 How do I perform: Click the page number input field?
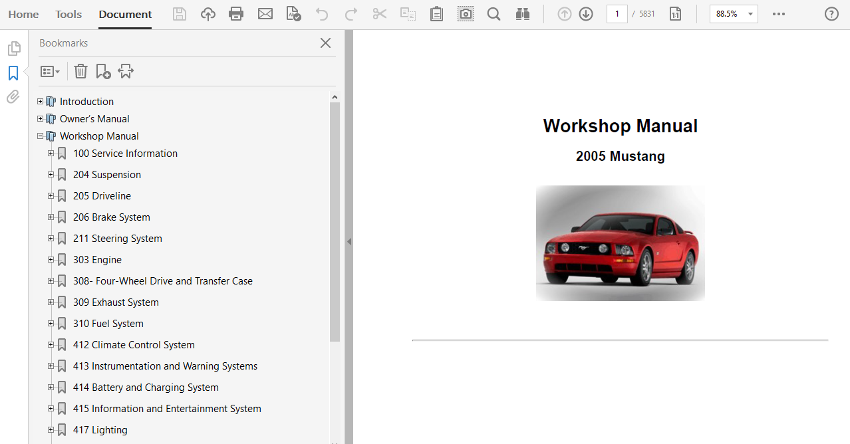click(x=617, y=14)
